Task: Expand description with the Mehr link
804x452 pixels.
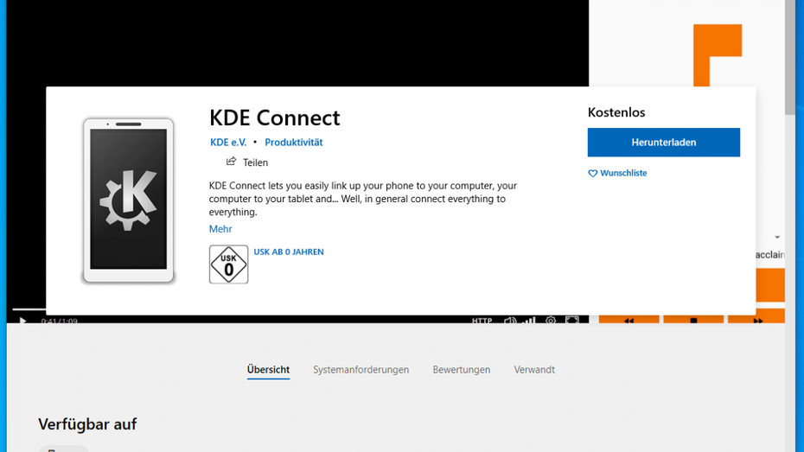Action: coord(220,229)
